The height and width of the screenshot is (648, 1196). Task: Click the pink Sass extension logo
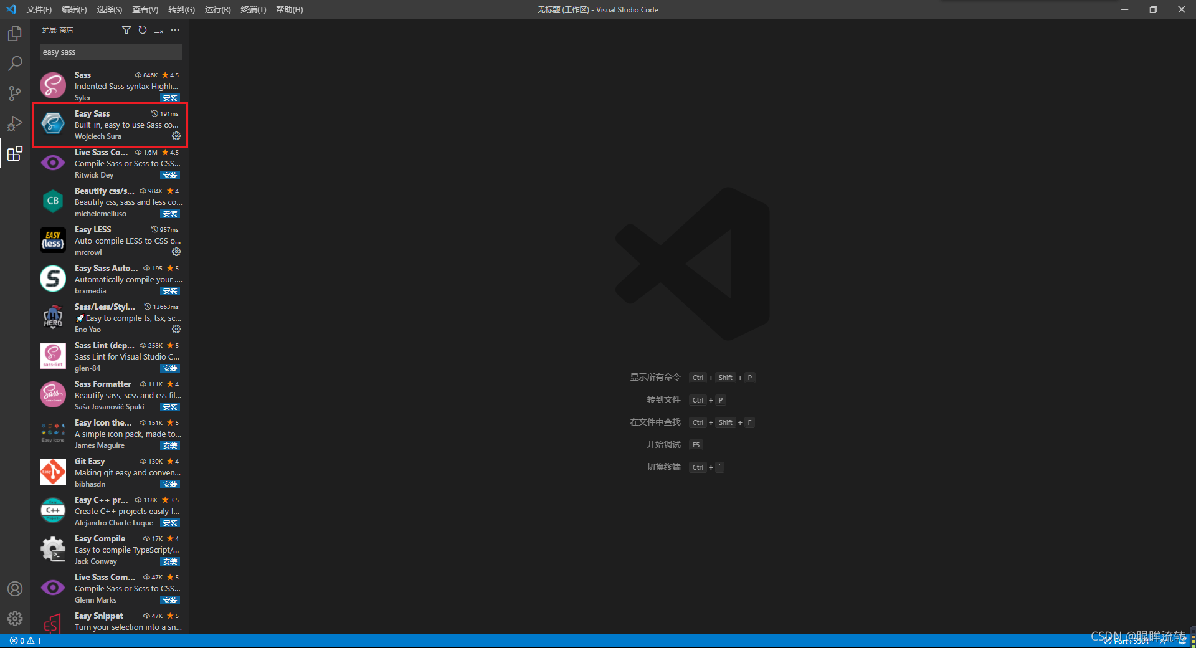53,85
